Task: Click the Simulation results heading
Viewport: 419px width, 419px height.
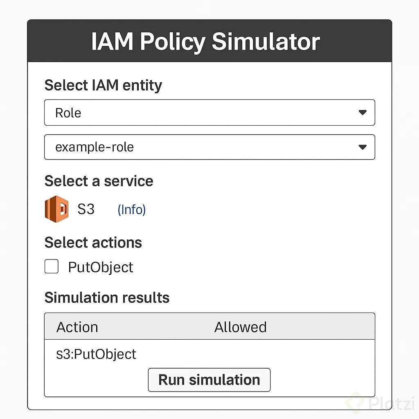Action: (107, 297)
